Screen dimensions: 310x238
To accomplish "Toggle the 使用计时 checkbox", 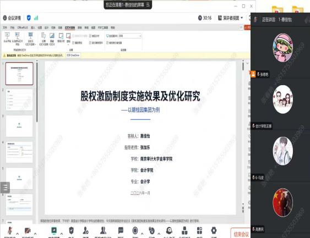I will click(90, 36).
